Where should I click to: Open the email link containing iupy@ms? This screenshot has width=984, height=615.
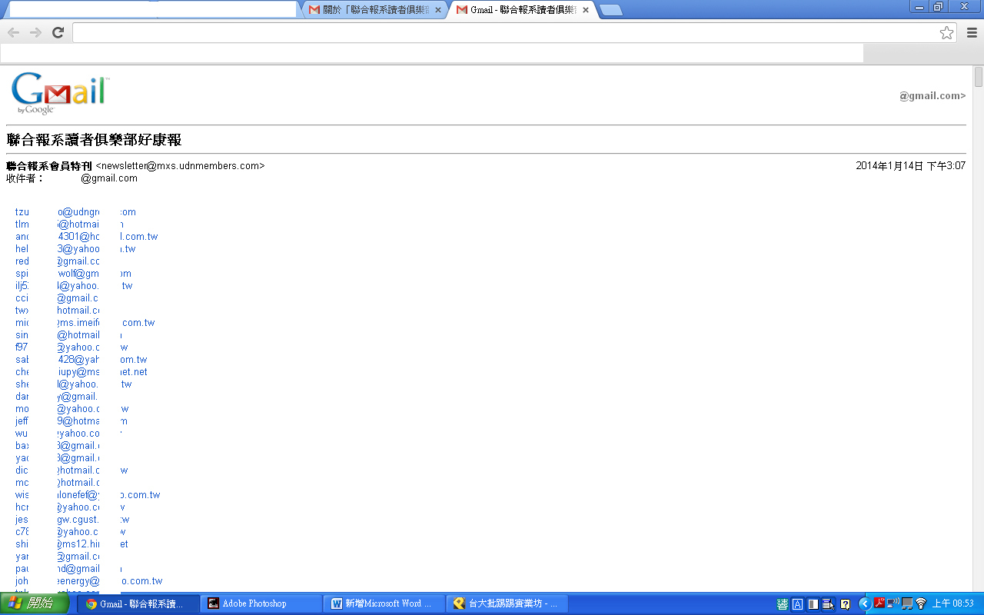click(x=81, y=372)
